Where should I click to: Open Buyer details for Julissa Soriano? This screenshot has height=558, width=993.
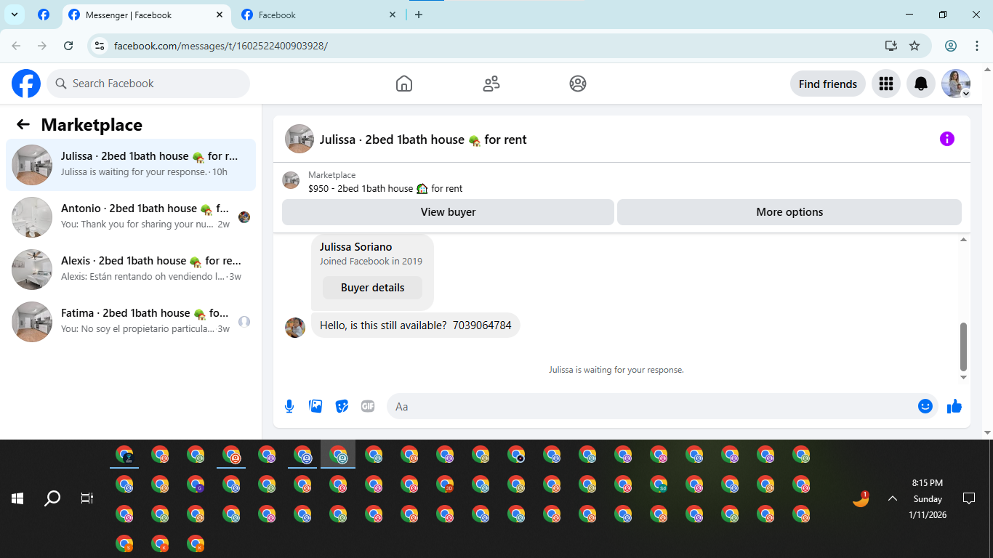coord(372,288)
